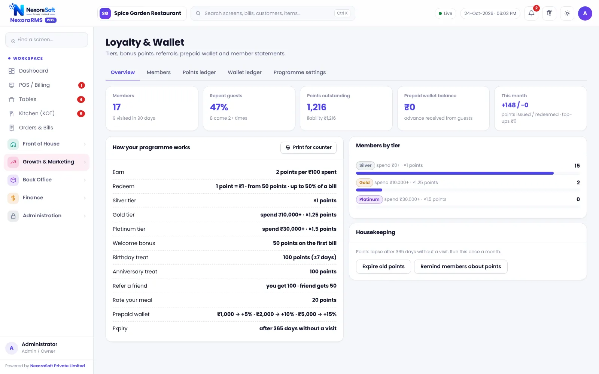599x374 pixels.
Task: Click the Administration lock icon
Action: 13,216
